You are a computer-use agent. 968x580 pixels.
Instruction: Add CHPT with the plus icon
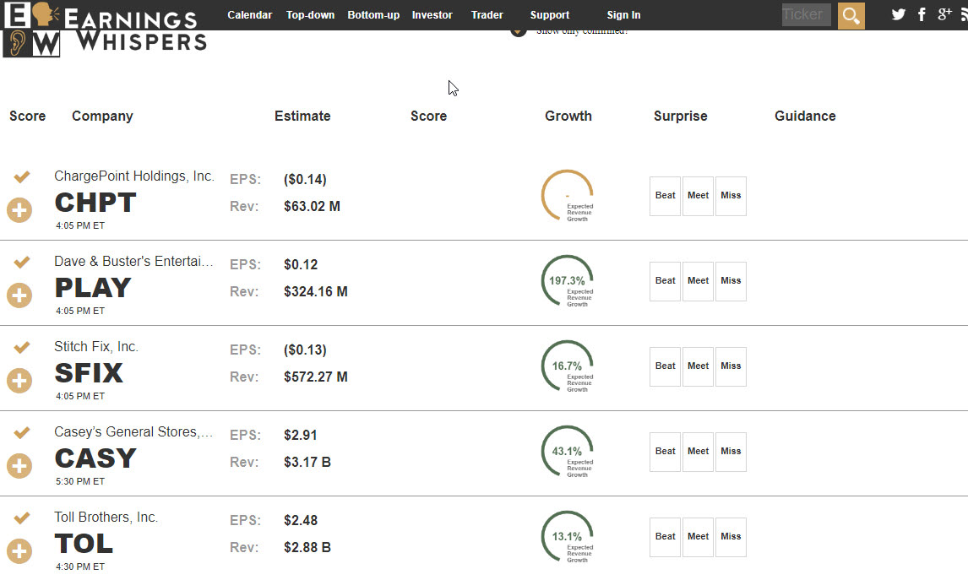19,209
